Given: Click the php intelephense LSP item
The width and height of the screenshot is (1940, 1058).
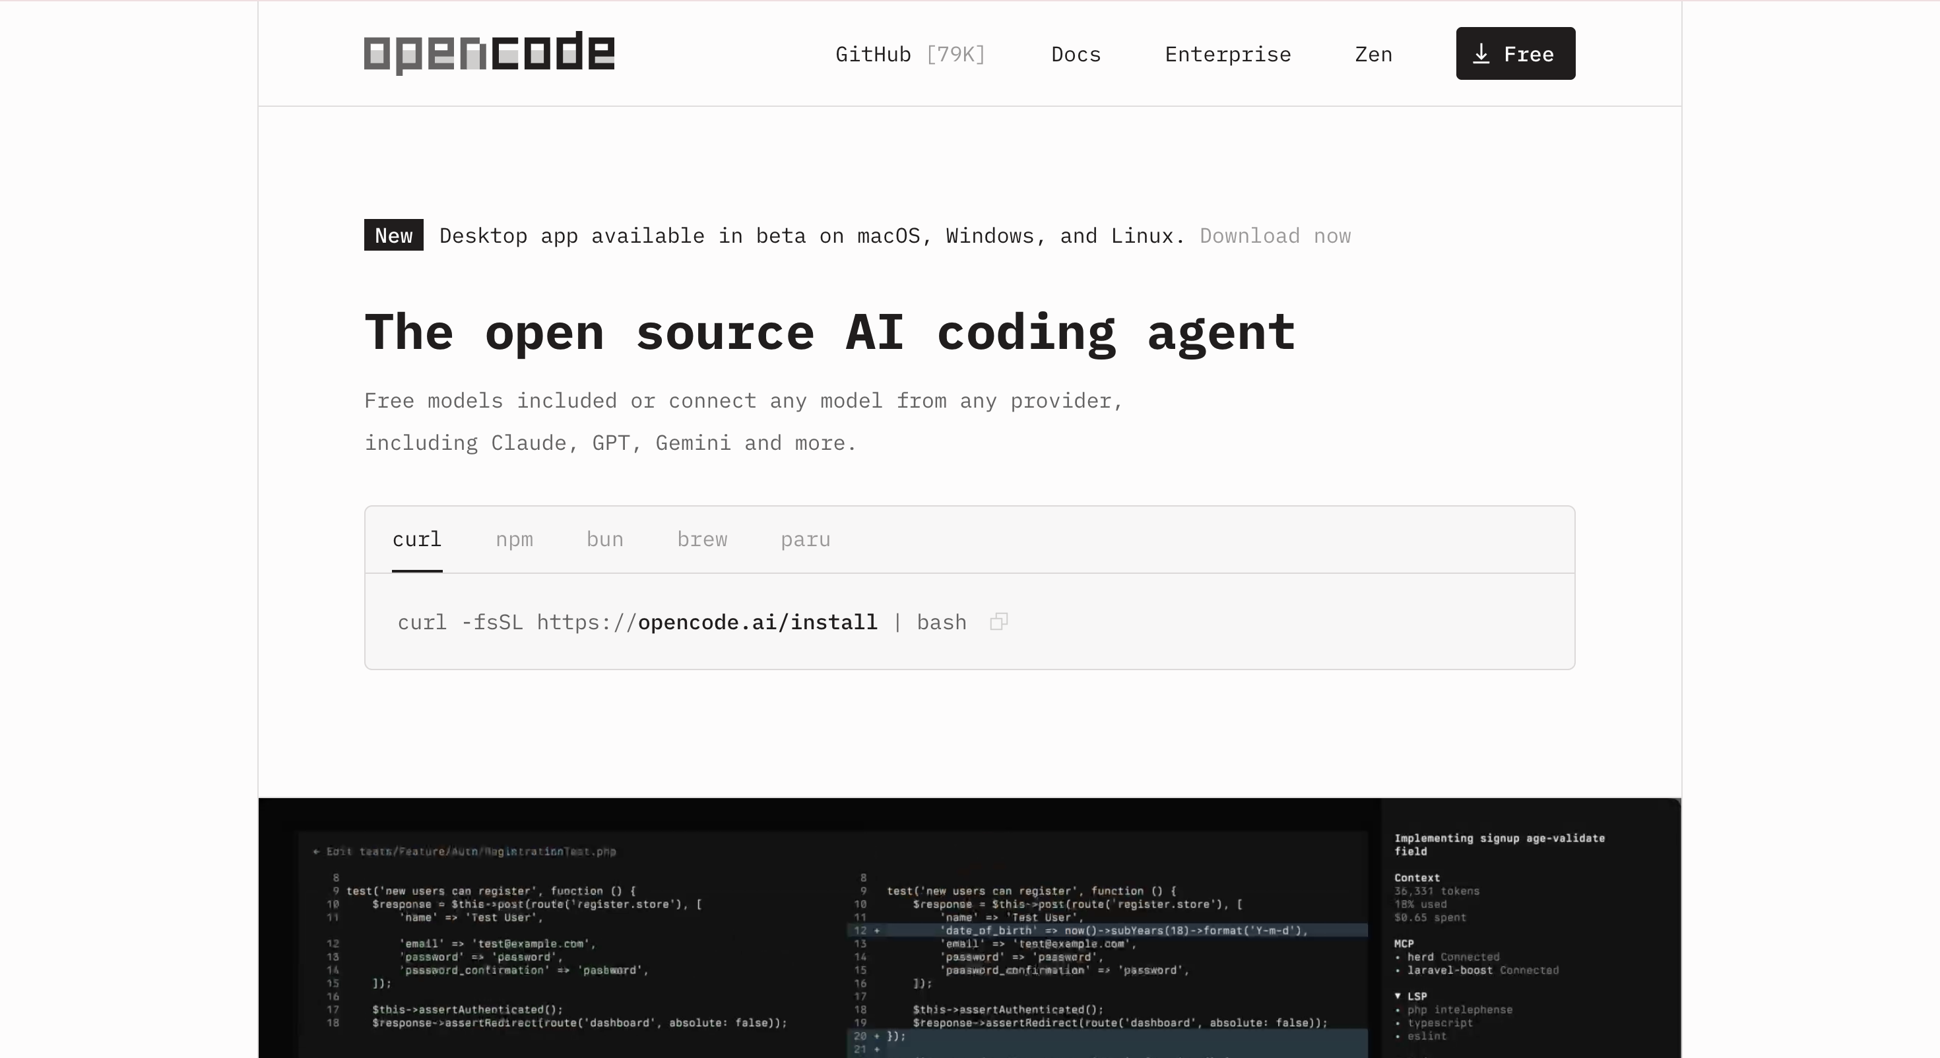Looking at the screenshot, I should coord(1461,1009).
